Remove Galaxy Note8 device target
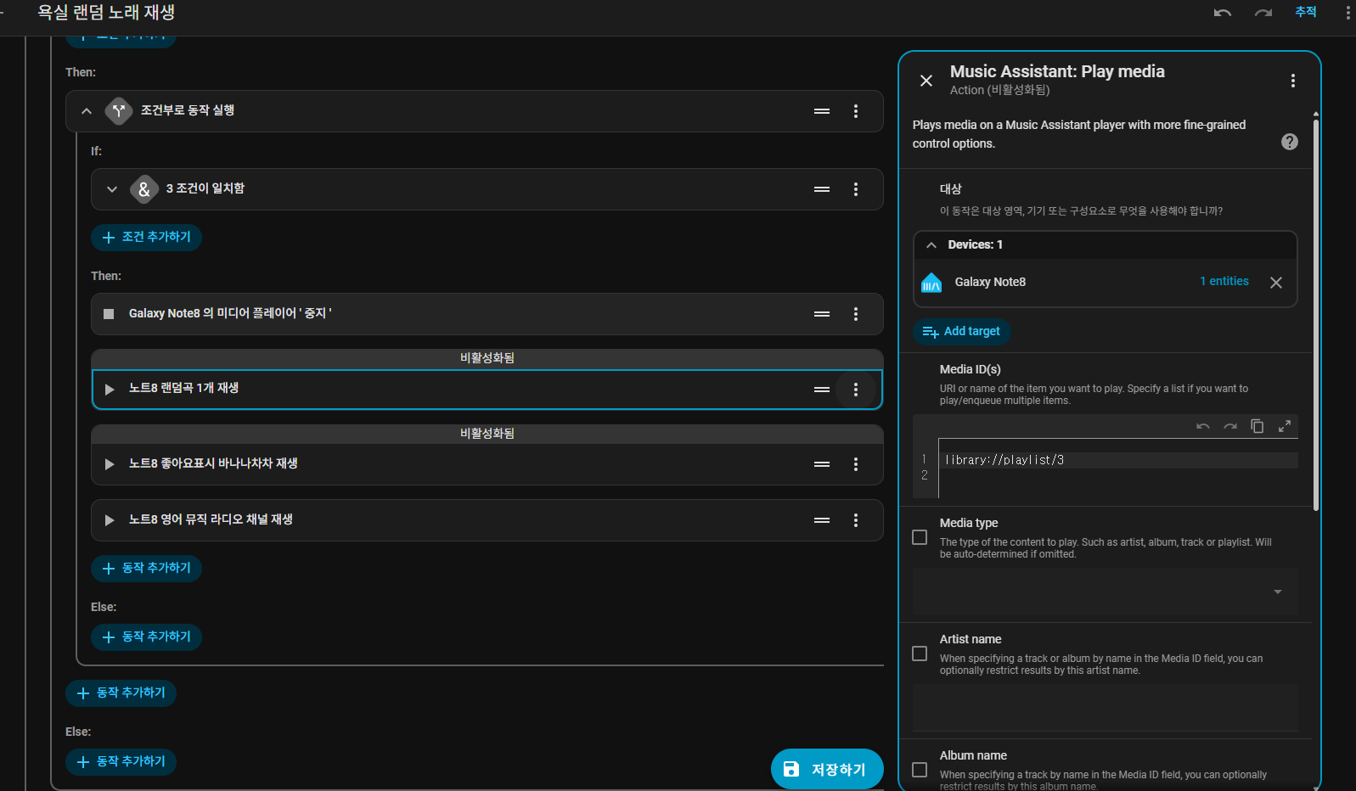Viewport: 1356px width, 791px height. click(1275, 283)
